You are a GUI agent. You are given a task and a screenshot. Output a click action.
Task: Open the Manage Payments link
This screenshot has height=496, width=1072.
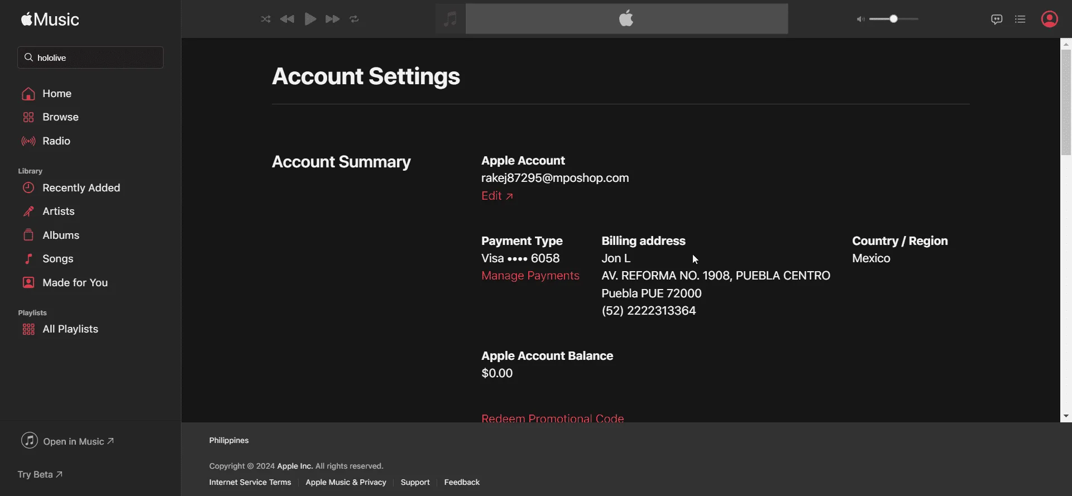coord(530,276)
